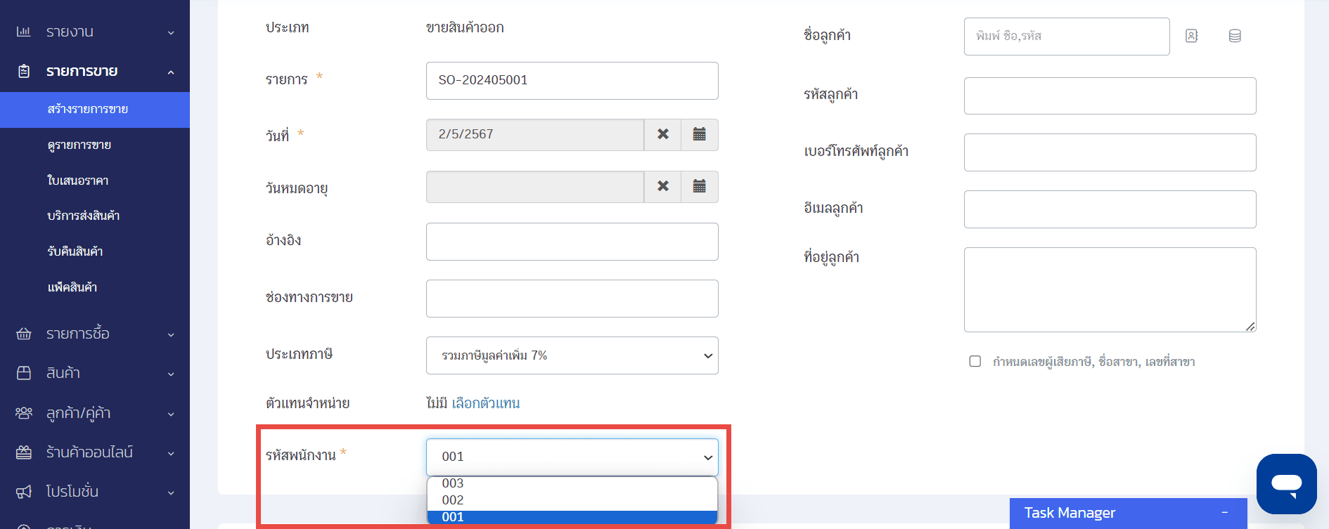
Task: Choose employee code 003 option
Action: (572, 483)
